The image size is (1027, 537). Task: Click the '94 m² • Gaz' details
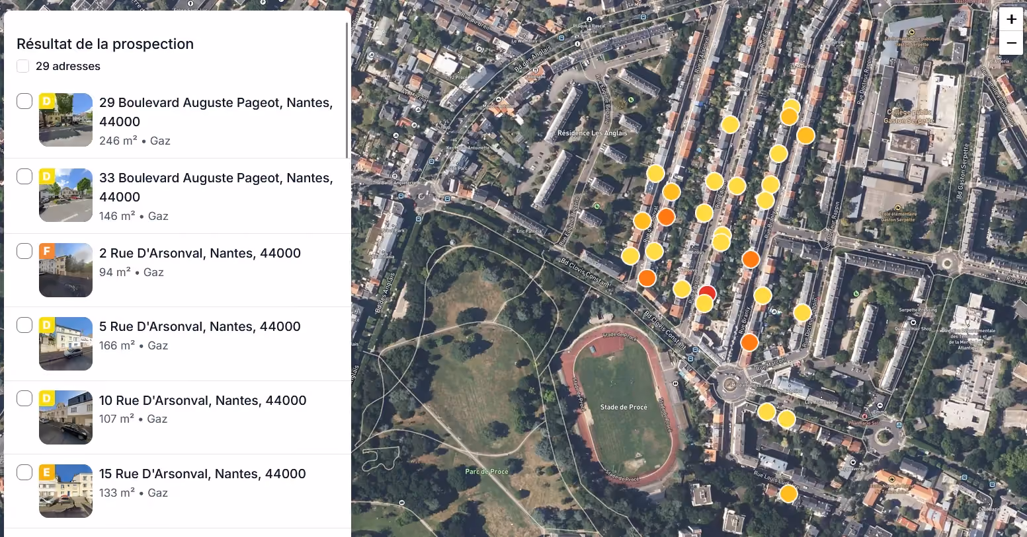[x=132, y=272]
